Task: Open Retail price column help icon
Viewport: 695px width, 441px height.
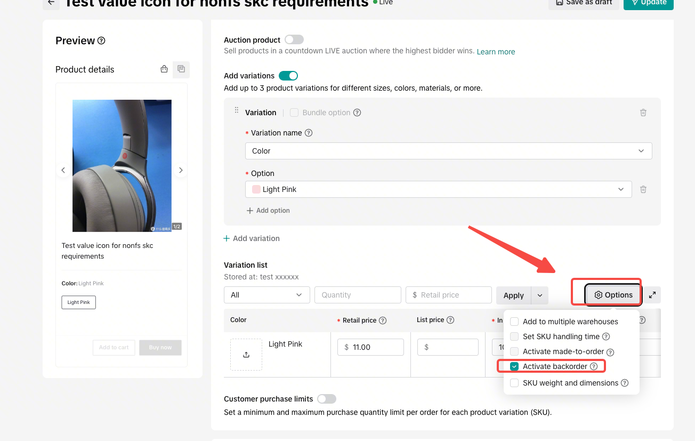Action: (x=383, y=320)
